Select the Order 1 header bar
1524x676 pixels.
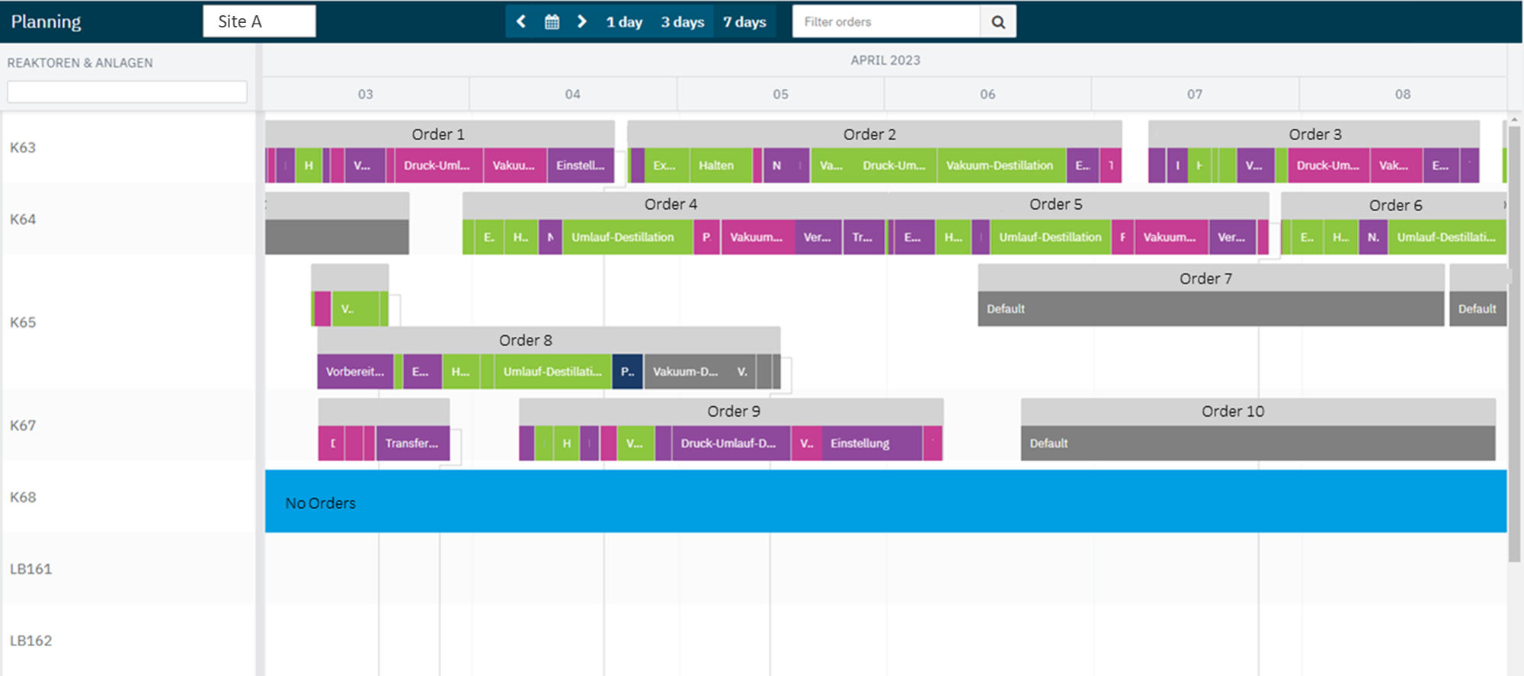pyautogui.click(x=439, y=134)
